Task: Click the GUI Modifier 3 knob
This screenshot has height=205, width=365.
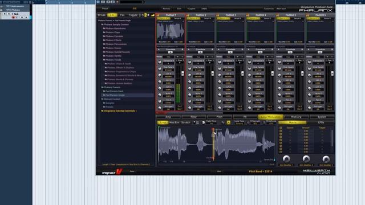Action: (x=326, y=159)
